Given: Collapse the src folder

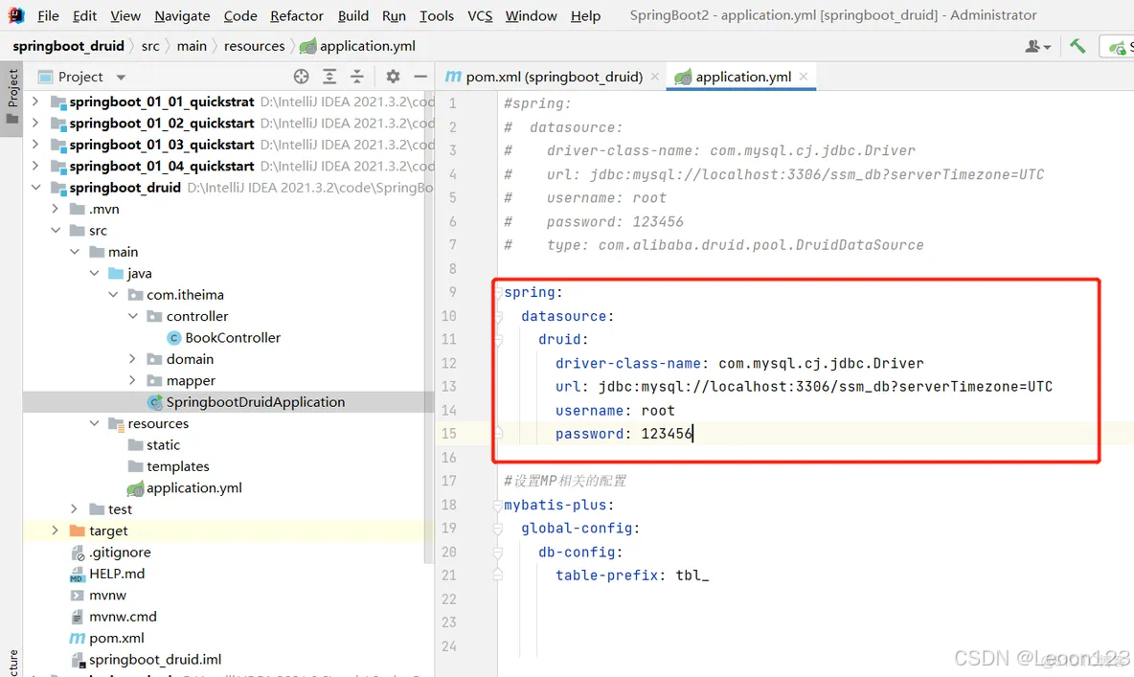Looking at the screenshot, I should click(x=55, y=230).
